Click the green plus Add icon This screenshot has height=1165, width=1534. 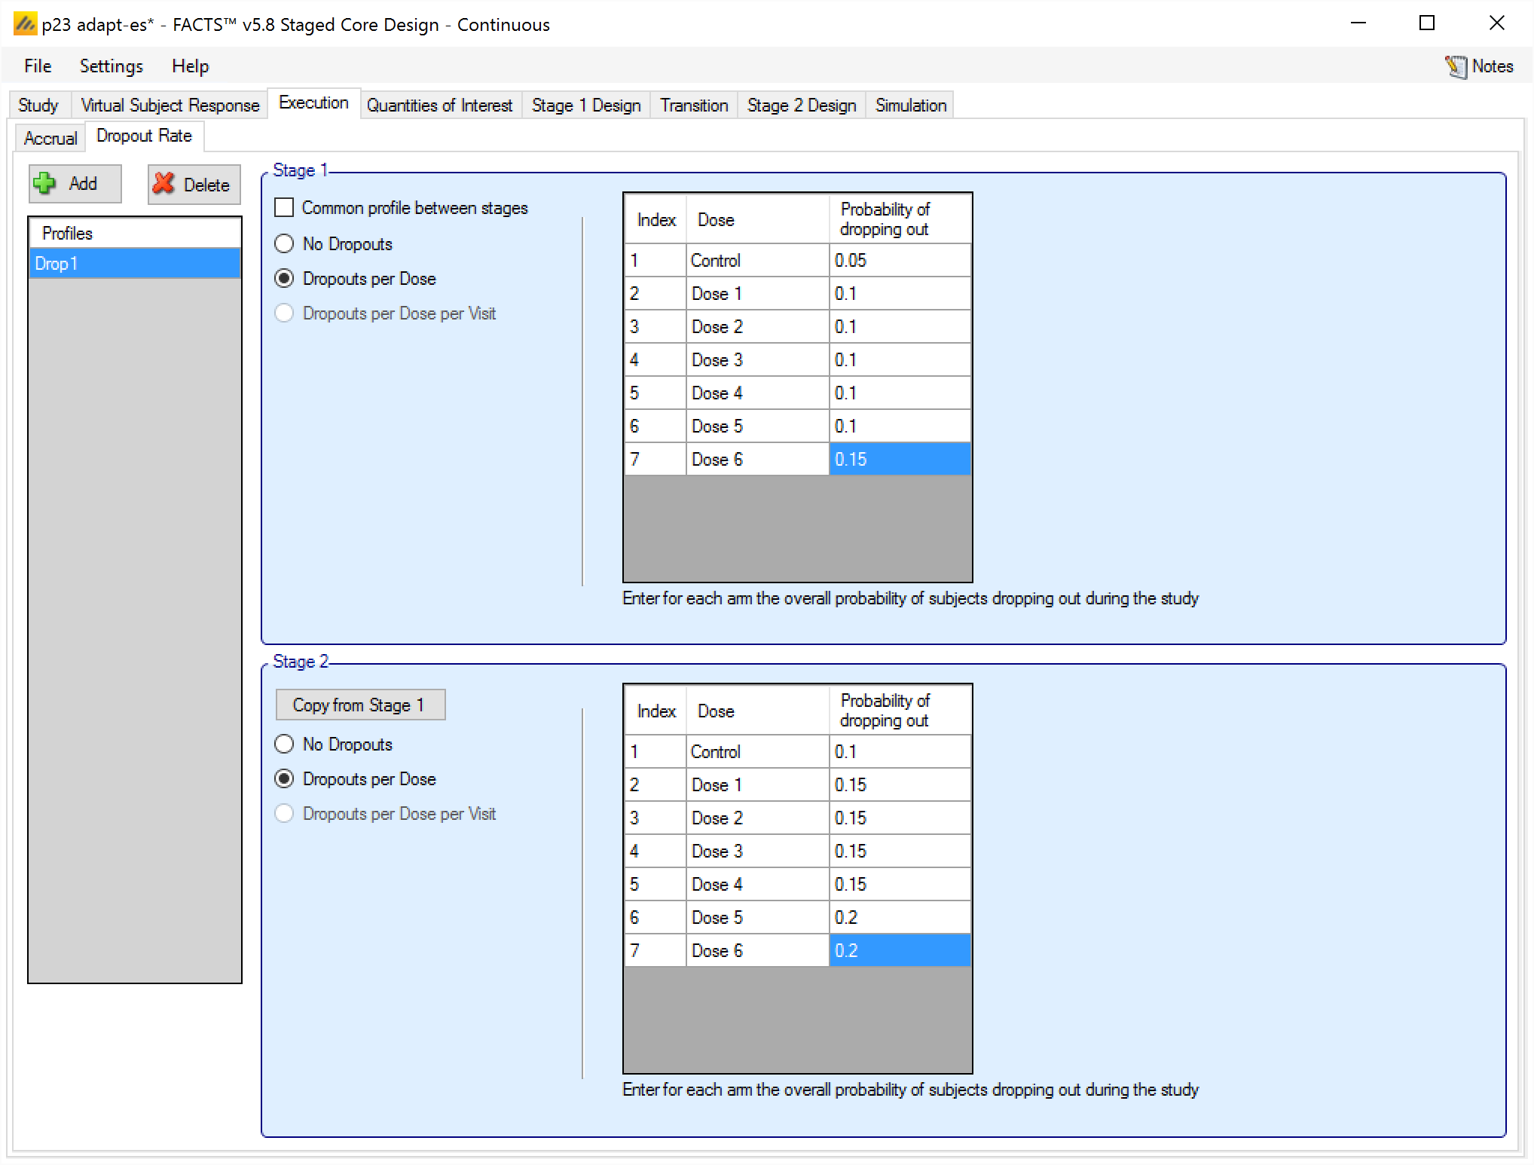tap(45, 183)
